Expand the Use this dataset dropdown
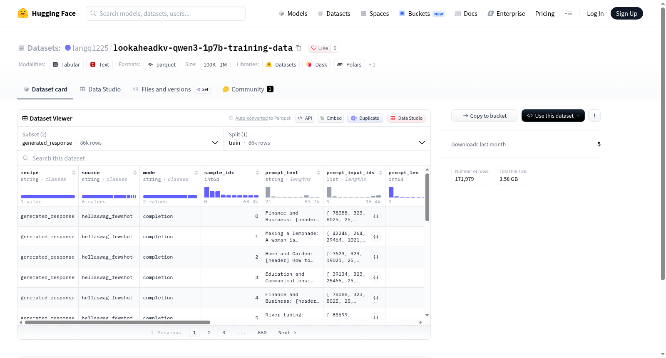This screenshot has height=358, width=666. tap(553, 116)
